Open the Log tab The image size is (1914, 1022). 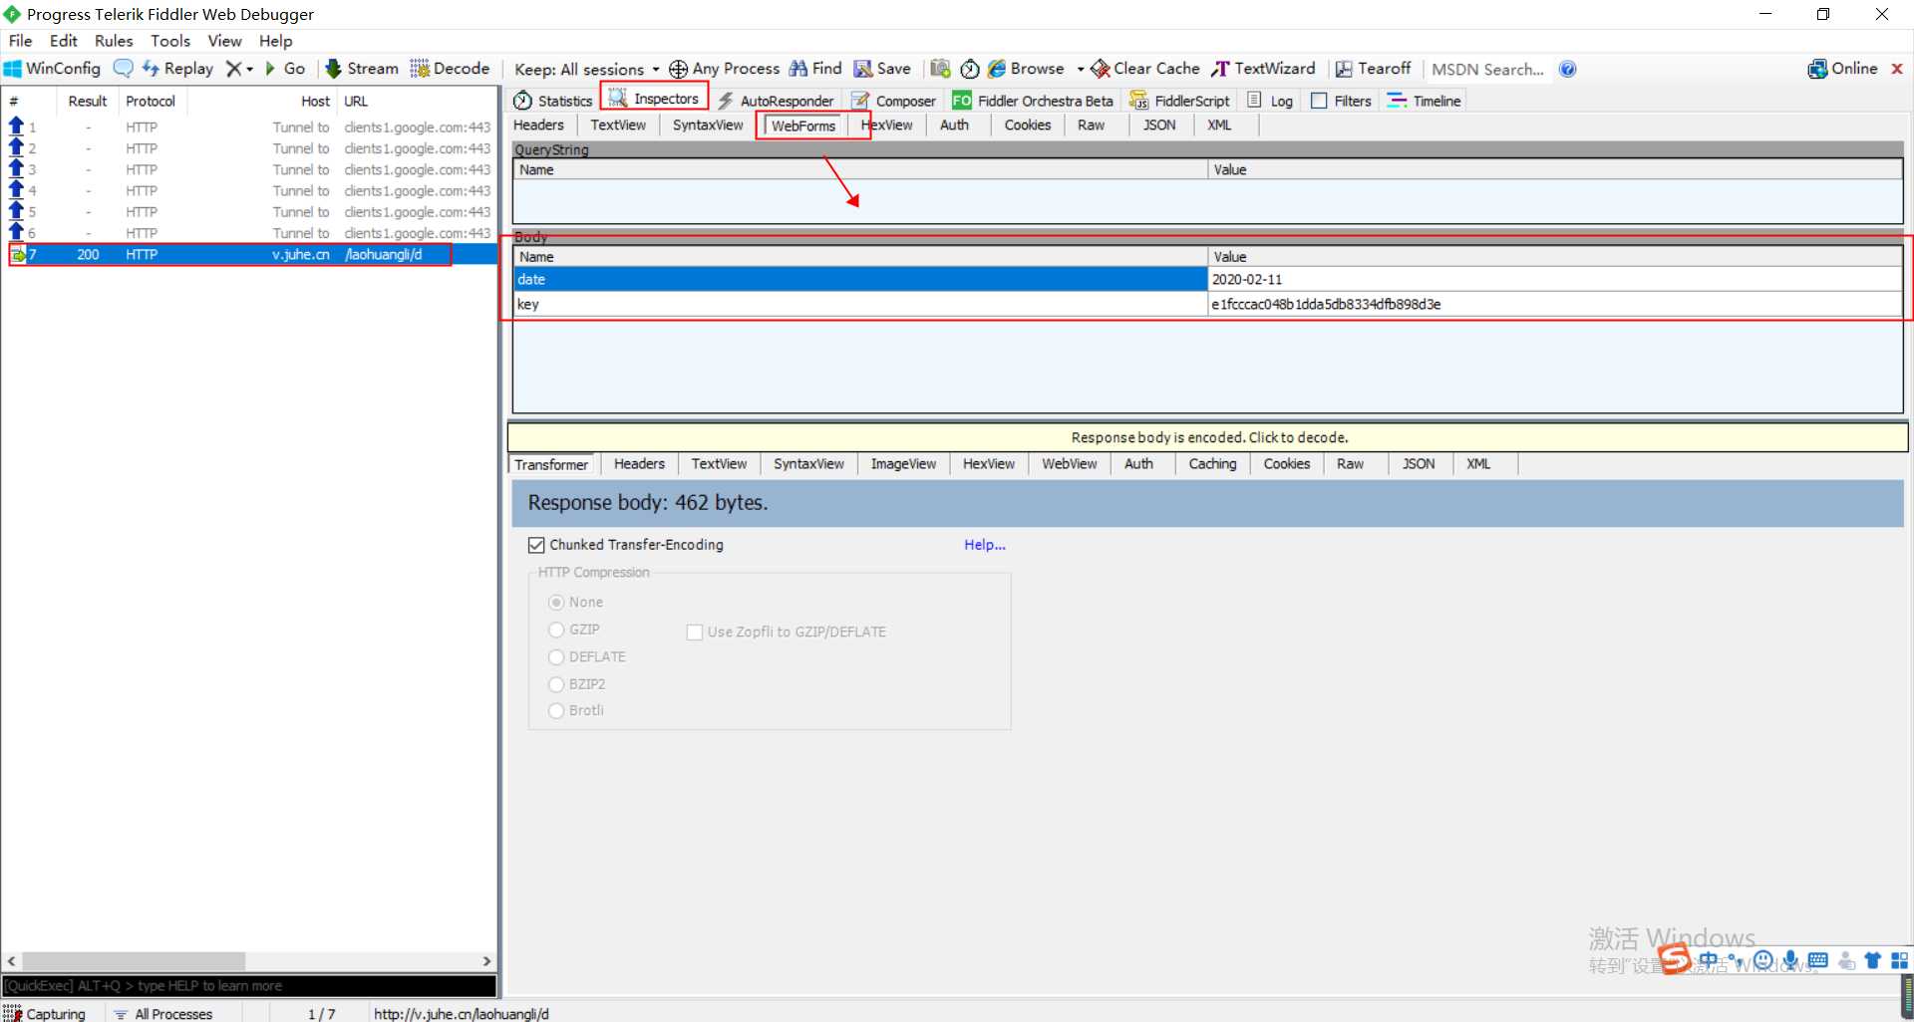point(1270,101)
